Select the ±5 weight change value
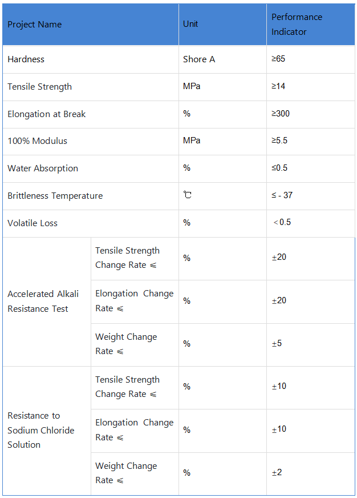Screen dimensions: 357x498 pos(277,344)
